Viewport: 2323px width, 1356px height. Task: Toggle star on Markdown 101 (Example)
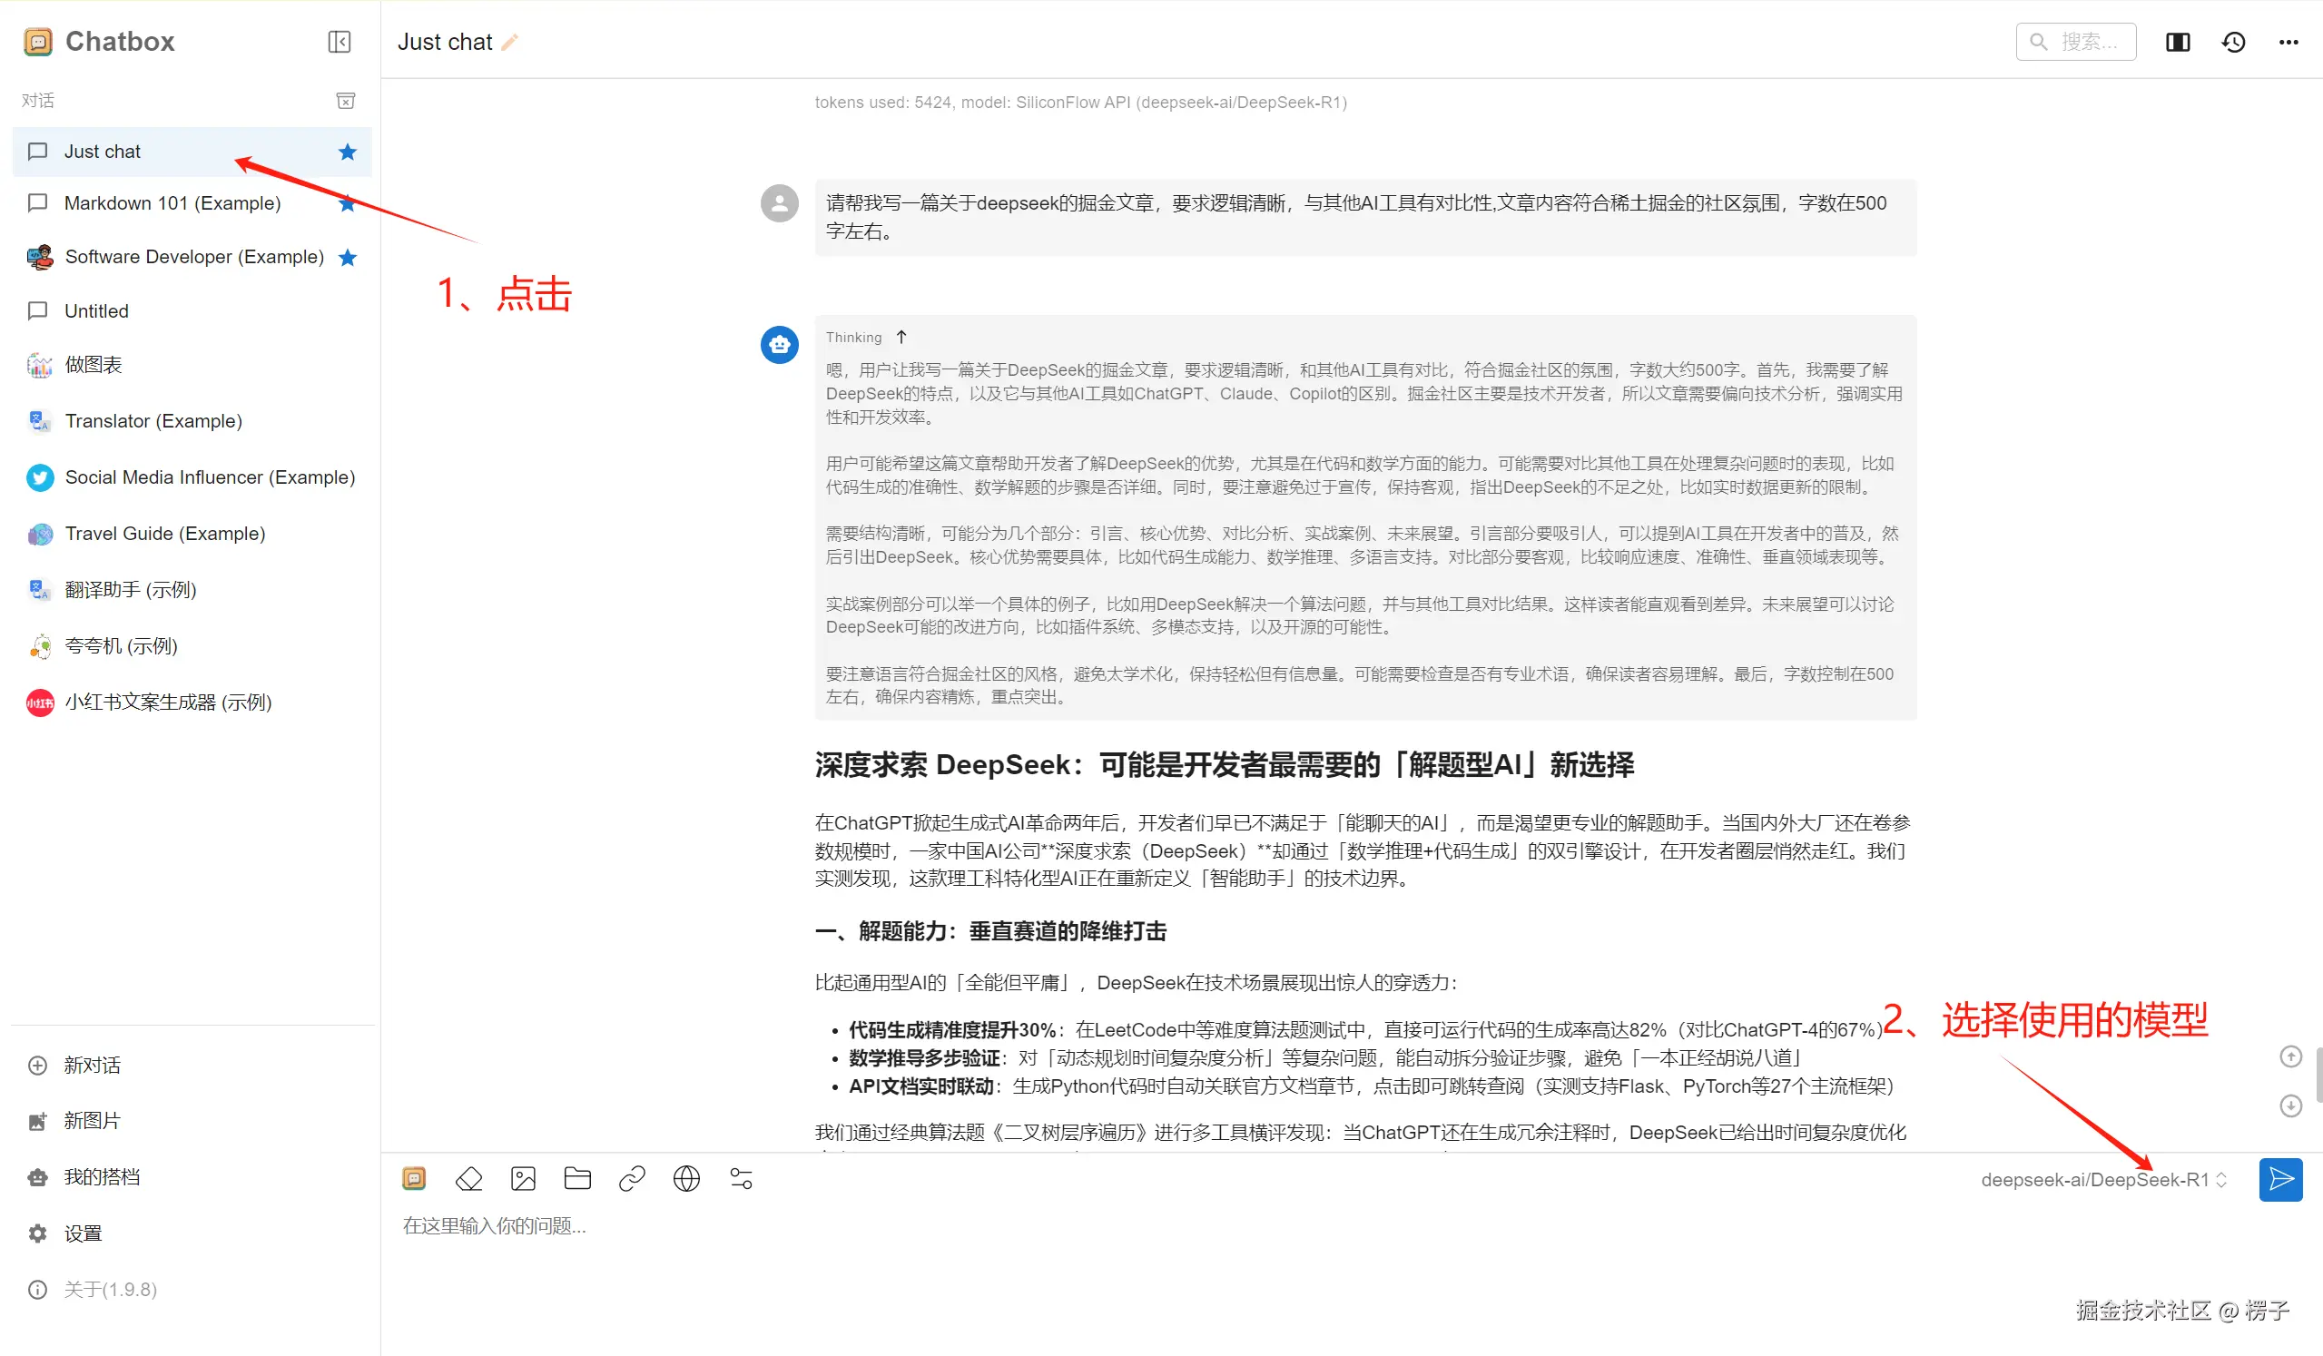pos(348,203)
